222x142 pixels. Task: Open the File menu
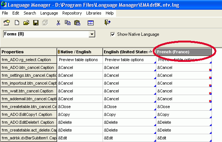[5, 13]
